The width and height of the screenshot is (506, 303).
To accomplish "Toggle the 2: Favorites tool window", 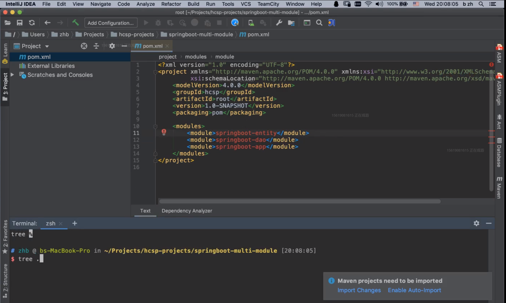I will pyautogui.click(x=5, y=237).
